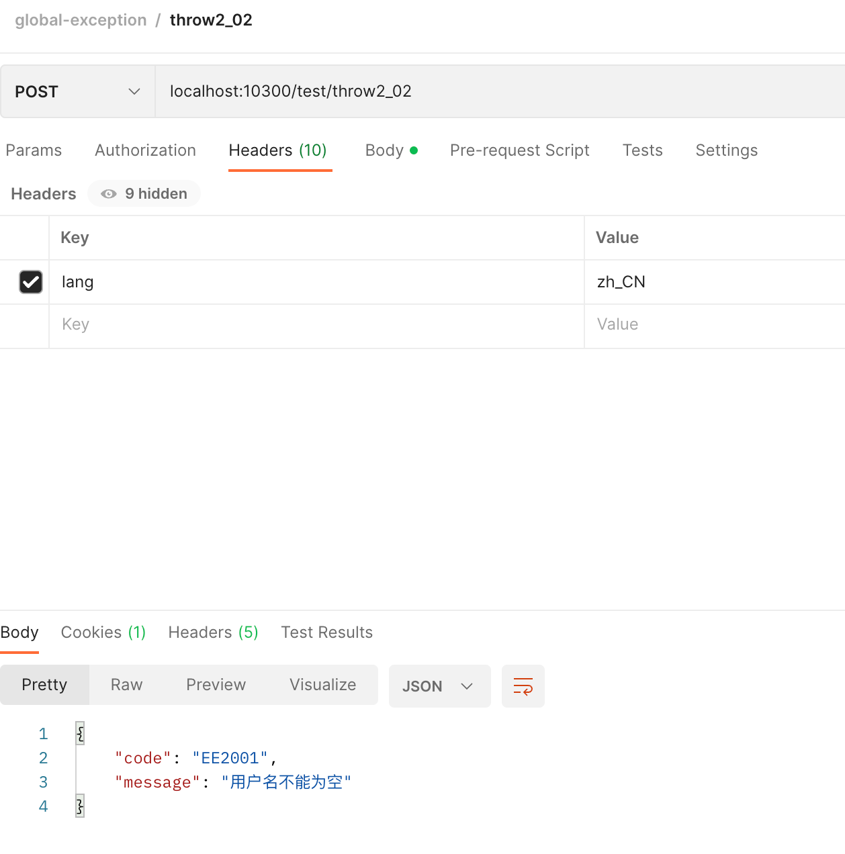
Task: Open the Pre-request Script tab
Action: (x=519, y=150)
